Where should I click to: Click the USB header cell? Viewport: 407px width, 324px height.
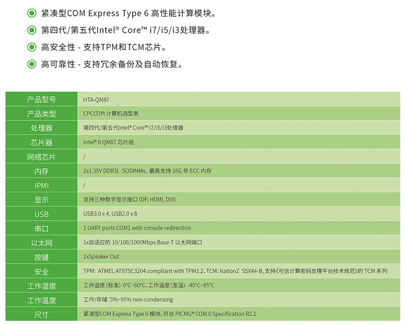point(42,214)
